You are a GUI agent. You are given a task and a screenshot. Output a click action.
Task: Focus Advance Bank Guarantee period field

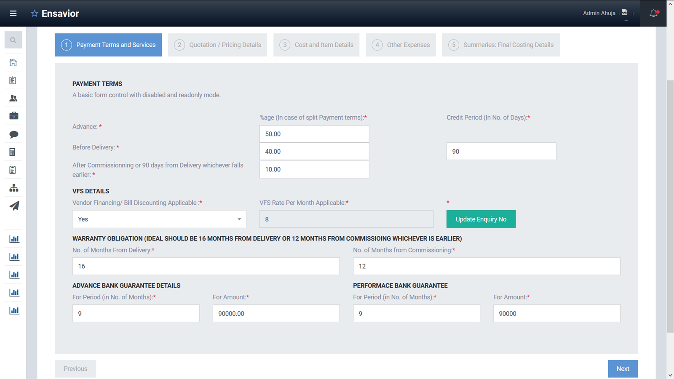(x=136, y=313)
